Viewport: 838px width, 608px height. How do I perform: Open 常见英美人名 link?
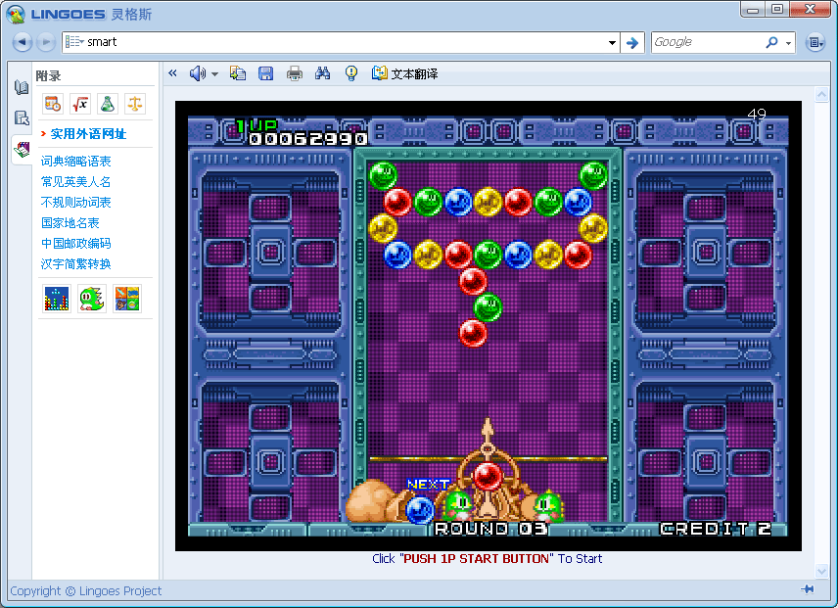tap(76, 182)
